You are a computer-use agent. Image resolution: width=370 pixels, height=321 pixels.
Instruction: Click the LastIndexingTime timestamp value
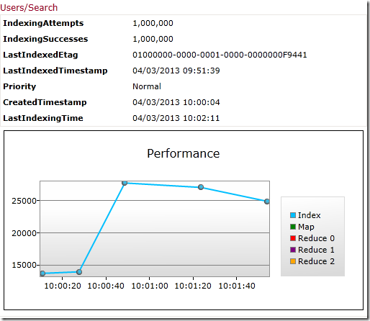176,118
